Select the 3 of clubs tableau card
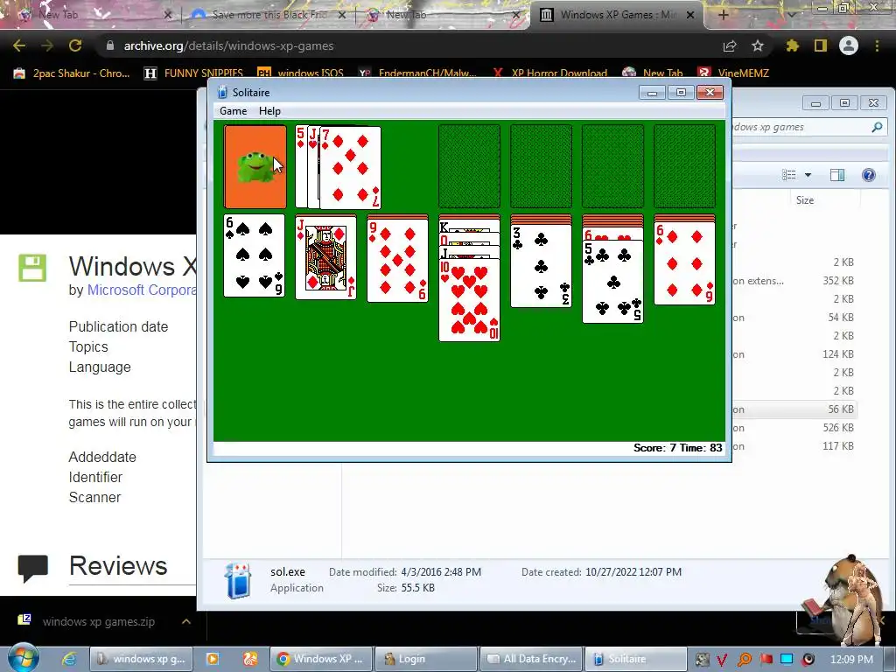The image size is (896, 672). coord(541,266)
